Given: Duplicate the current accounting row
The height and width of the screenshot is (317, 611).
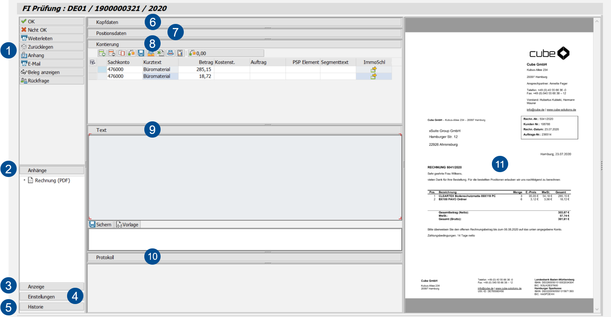Looking at the screenshot, I should click(122, 53).
